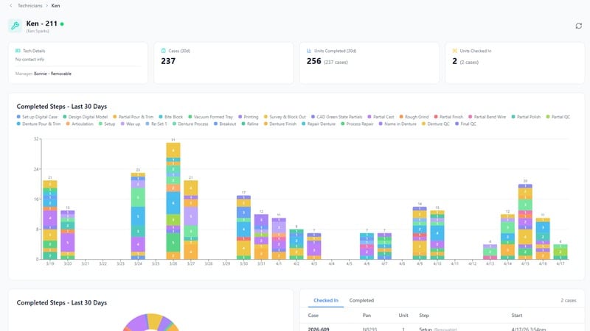
Task: Click the Units Completed bar chart icon
Action: click(309, 51)
